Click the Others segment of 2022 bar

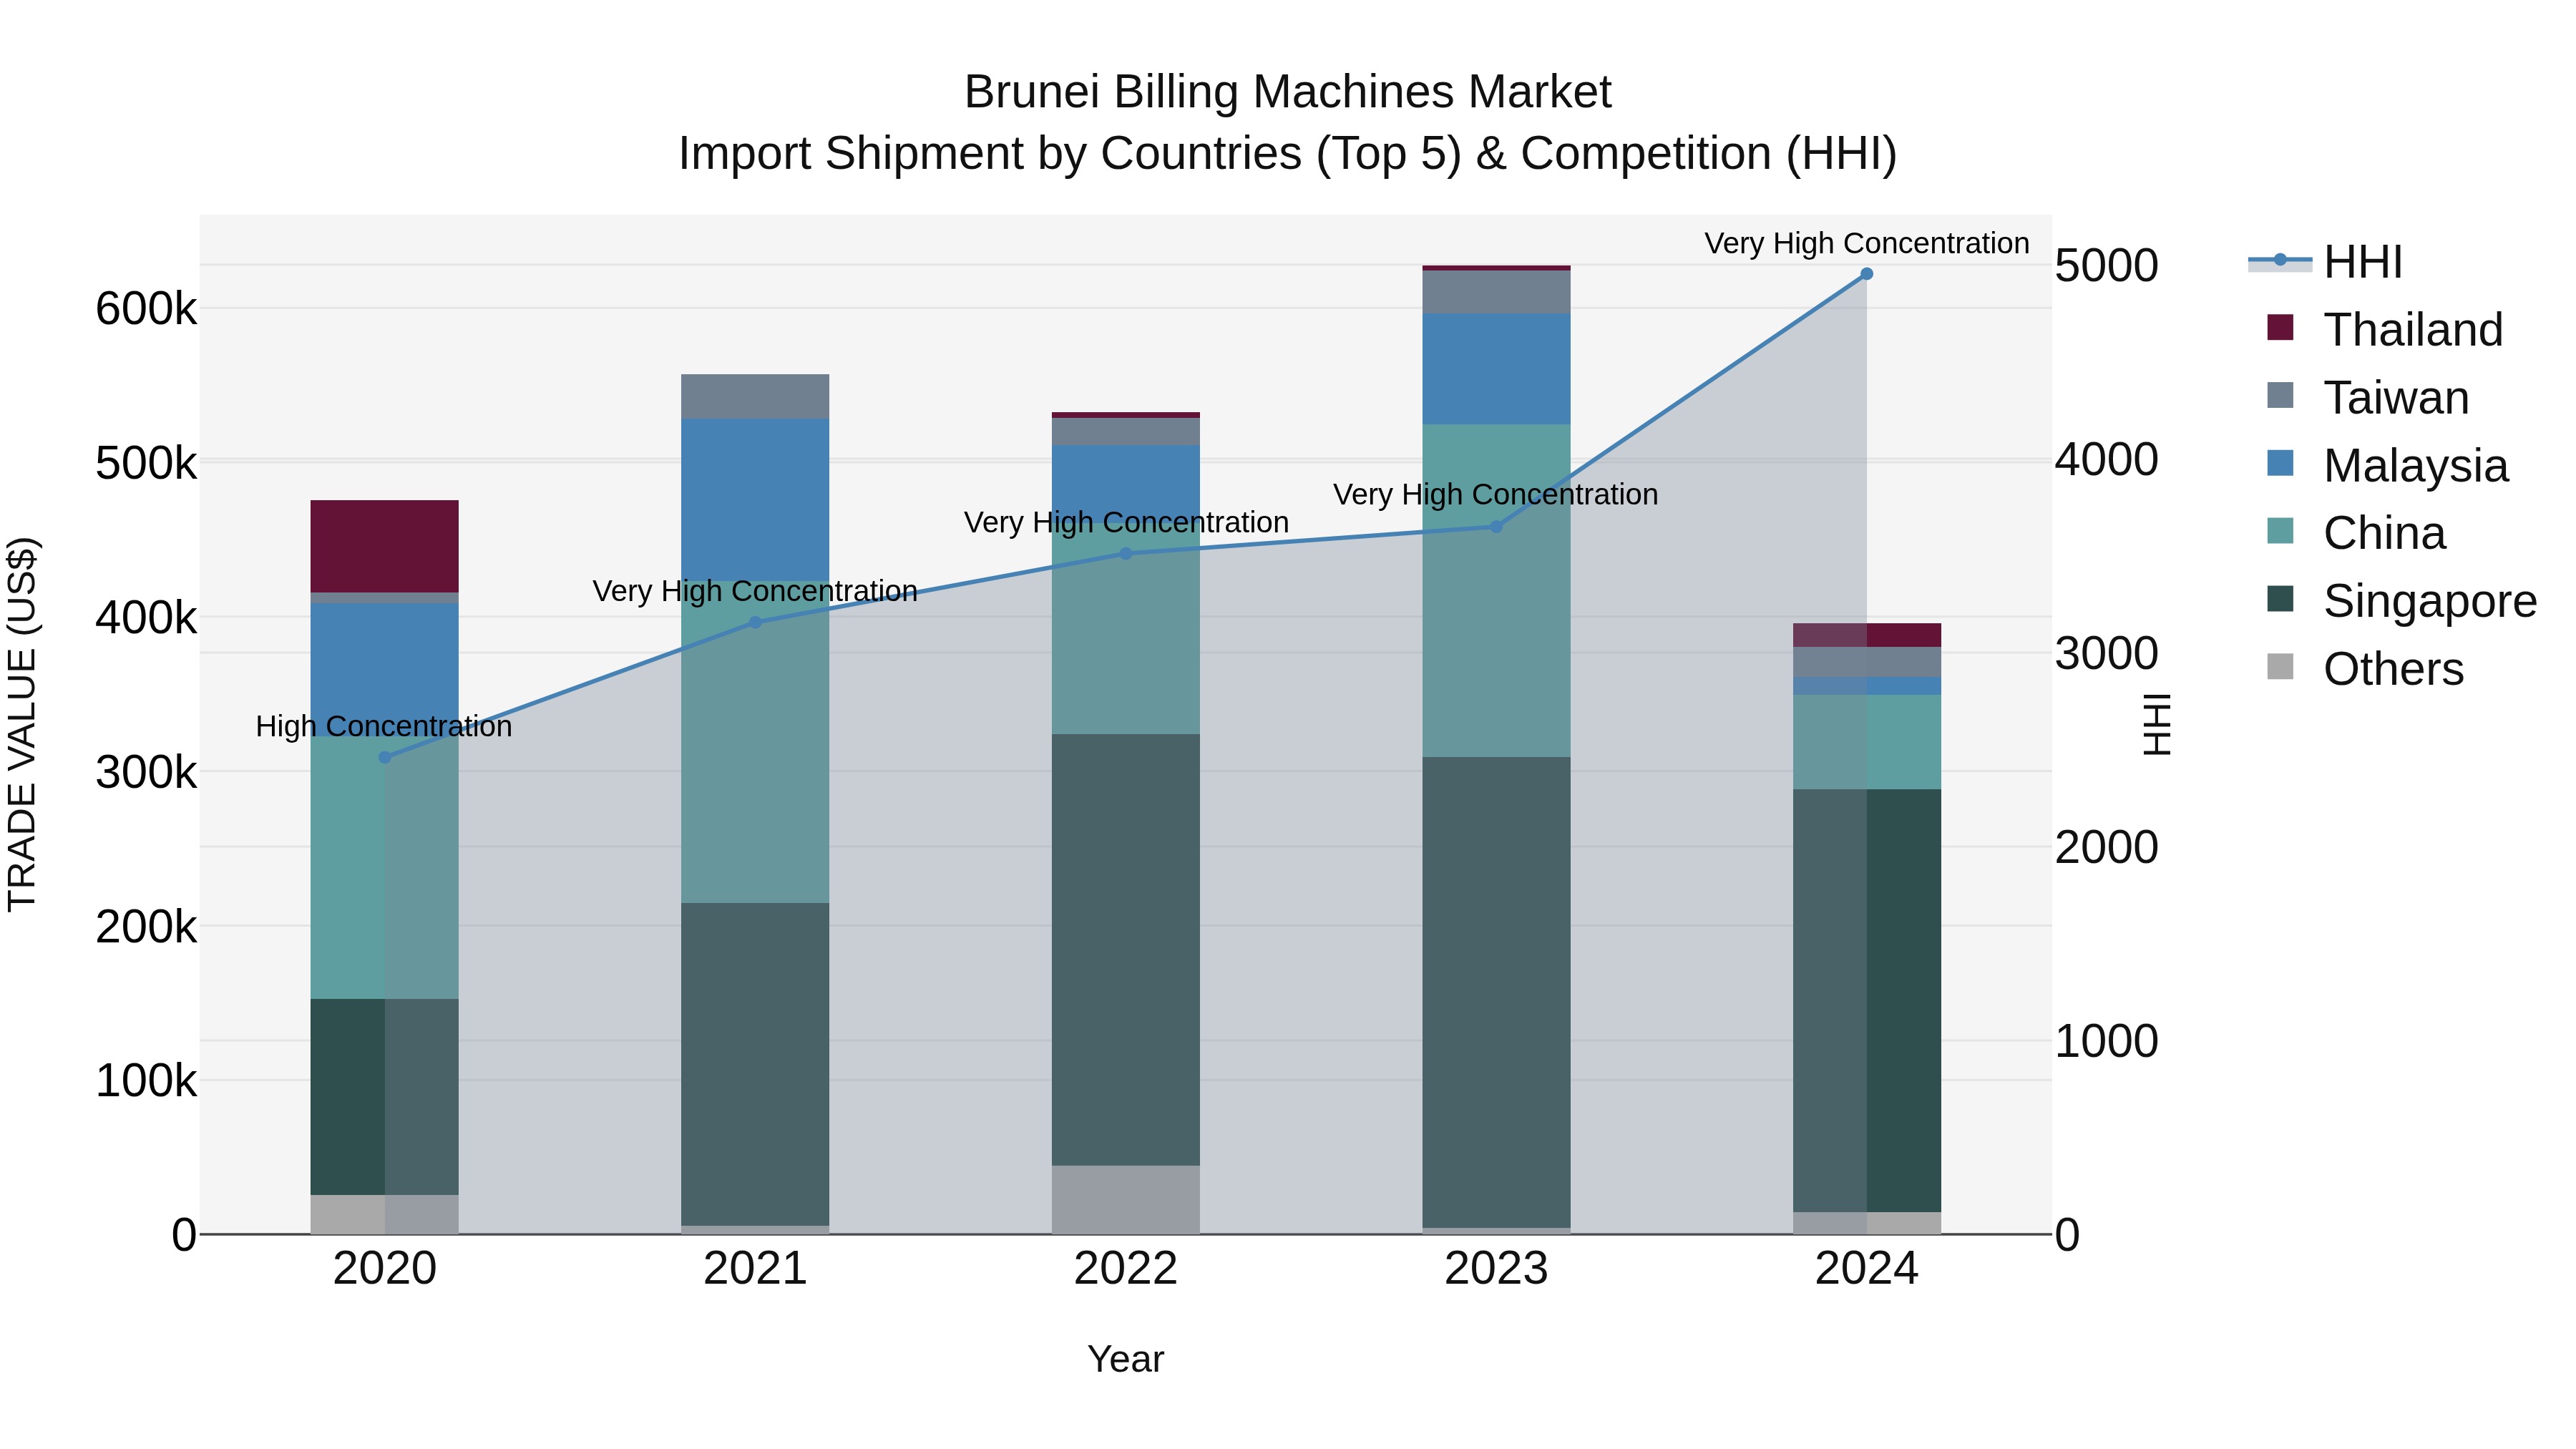coord(1126,1200)
